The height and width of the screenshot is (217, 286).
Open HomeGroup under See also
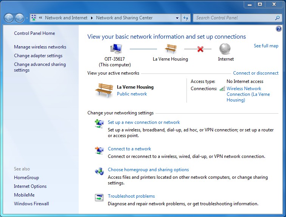point(26,178)
